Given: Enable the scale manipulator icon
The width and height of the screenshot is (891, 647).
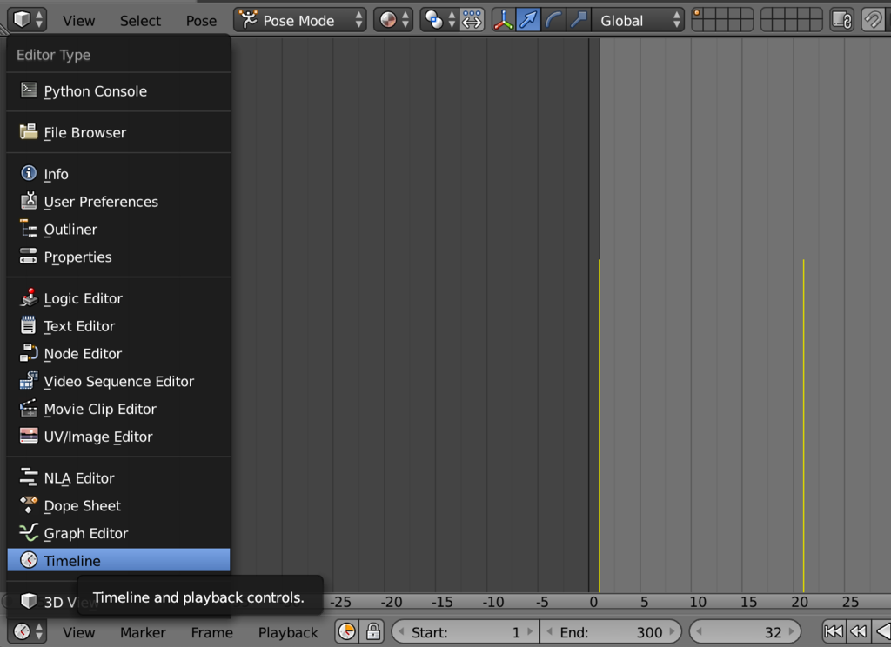Looking at the screenshot, I should 579,20.
